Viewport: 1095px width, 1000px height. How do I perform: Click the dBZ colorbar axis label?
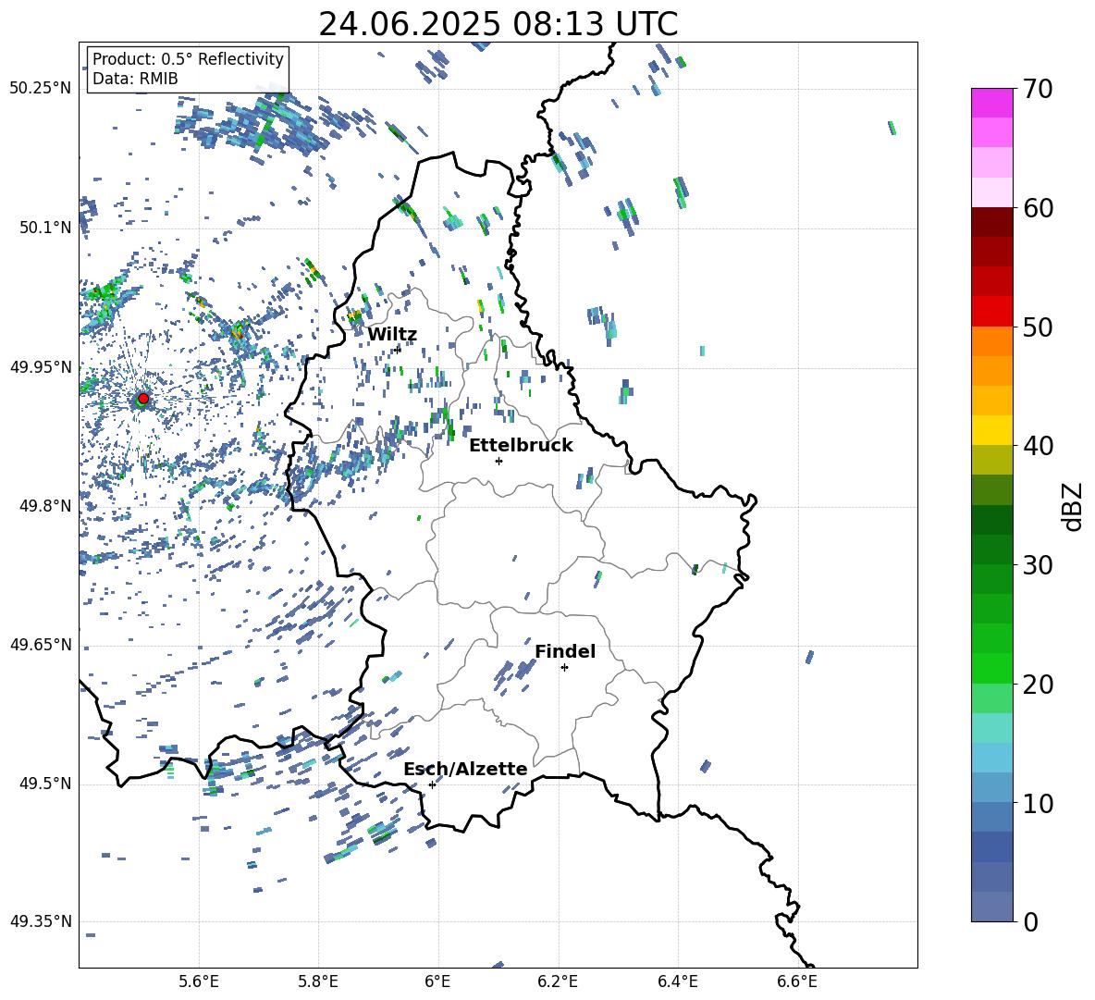coord(1072,506)
